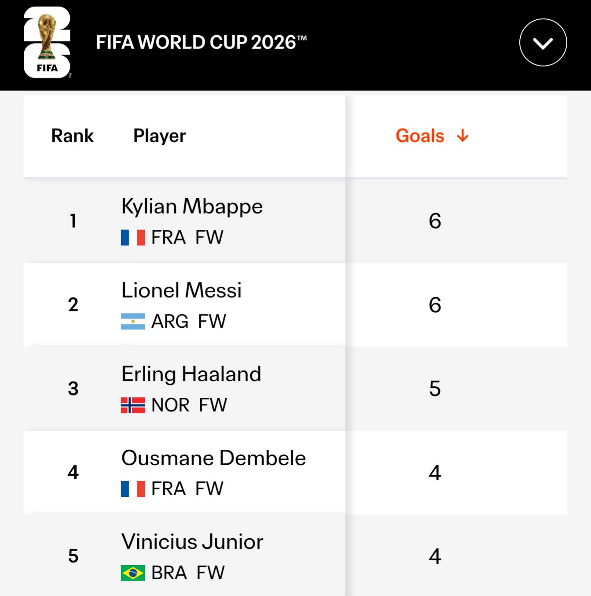This screenshot has height=596, width=591.
Task: Click the Rank column header
Action: pyautogui.click(x=73, y=136)
